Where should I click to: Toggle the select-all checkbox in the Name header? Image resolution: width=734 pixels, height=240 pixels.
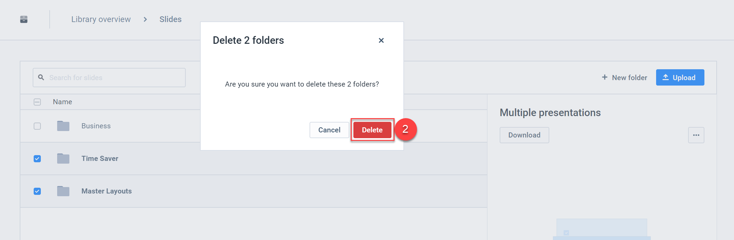37,102
